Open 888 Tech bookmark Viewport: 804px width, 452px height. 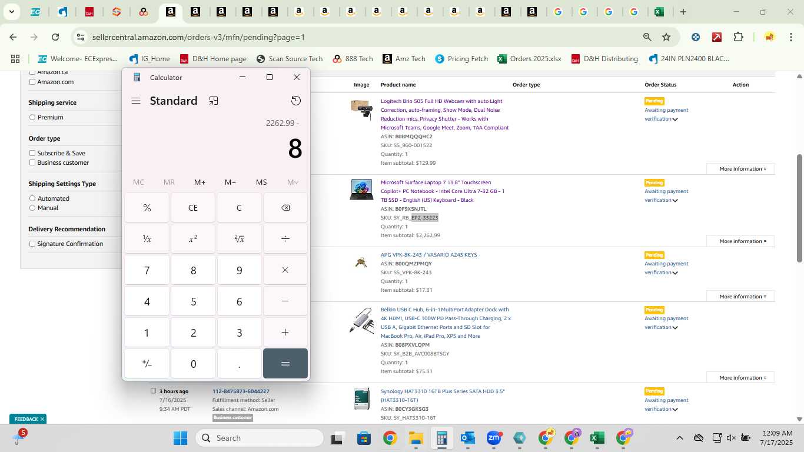pos(353,59)
